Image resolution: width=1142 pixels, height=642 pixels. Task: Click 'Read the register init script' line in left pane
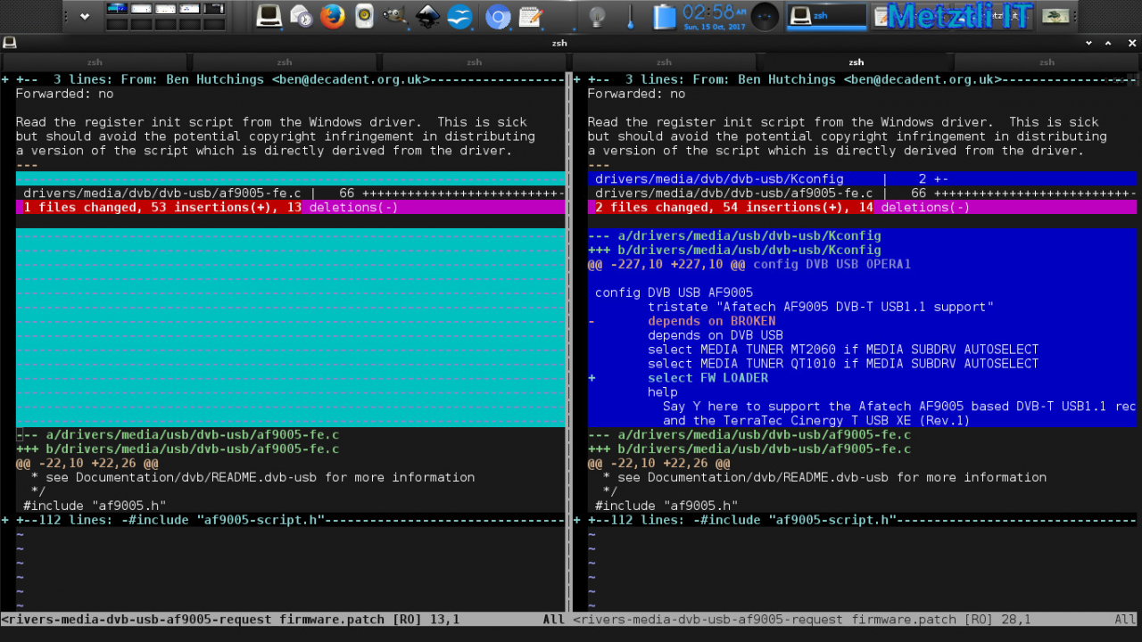click(x=271, y=122)
